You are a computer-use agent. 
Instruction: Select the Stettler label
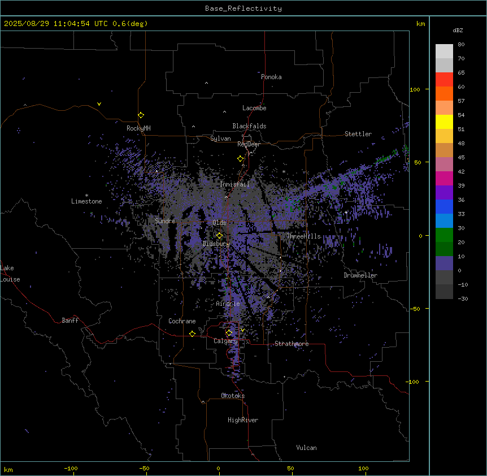[x=358, y=134]
